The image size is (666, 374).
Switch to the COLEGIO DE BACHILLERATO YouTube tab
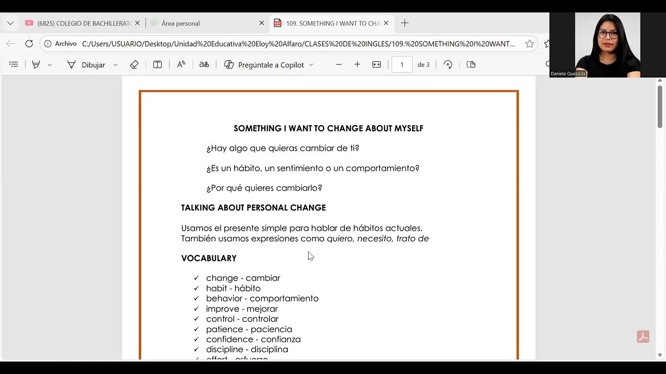[78, 23]
